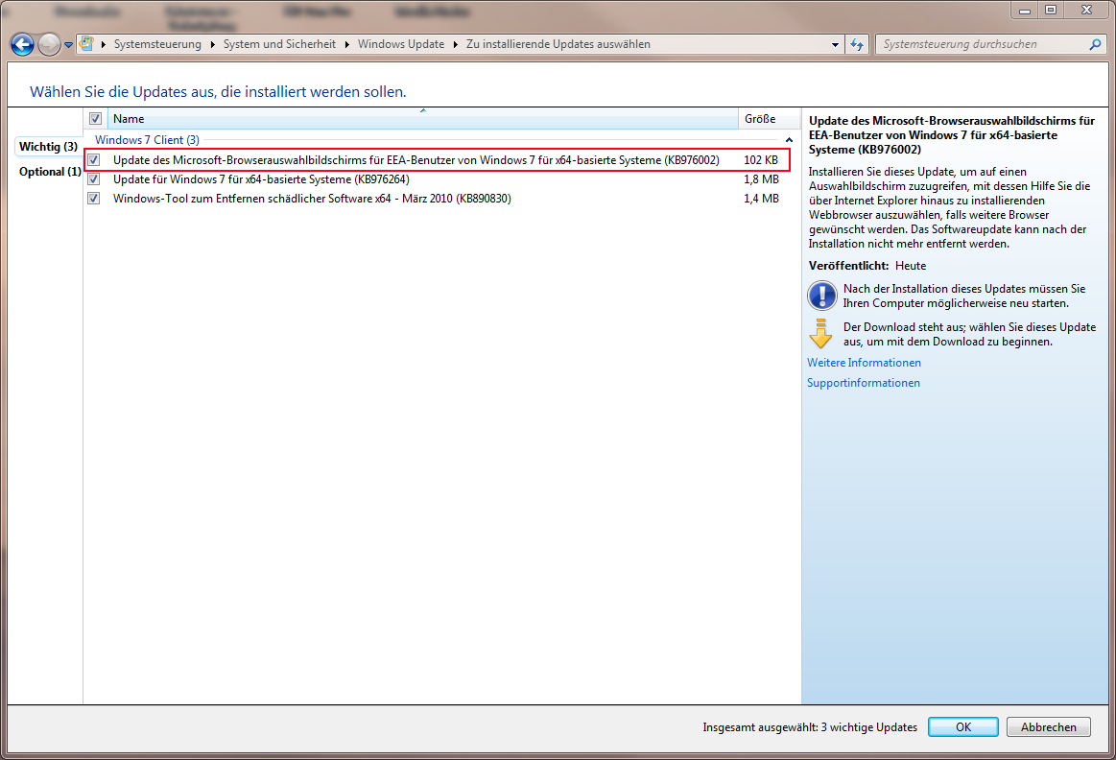Select the Wichtig (3) tab

coord(48,147)
